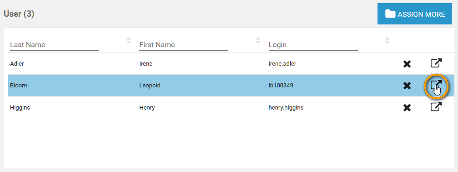
Task: Click the henry.higgins login cell
Action: pos(286,108)
